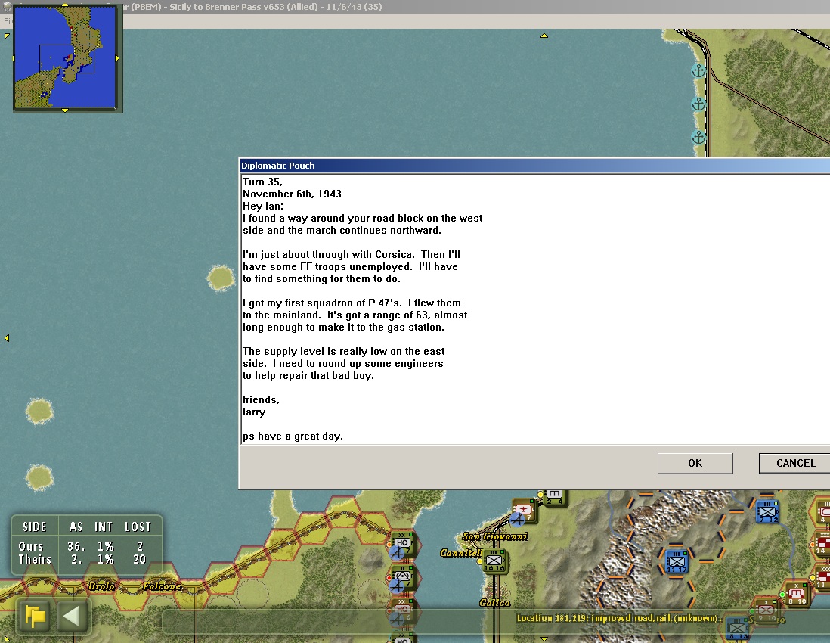830x643 pixels.
Task: Click the lowest anchor port icon on the coast
Action: pyautogui.click(x=698, y=137)
